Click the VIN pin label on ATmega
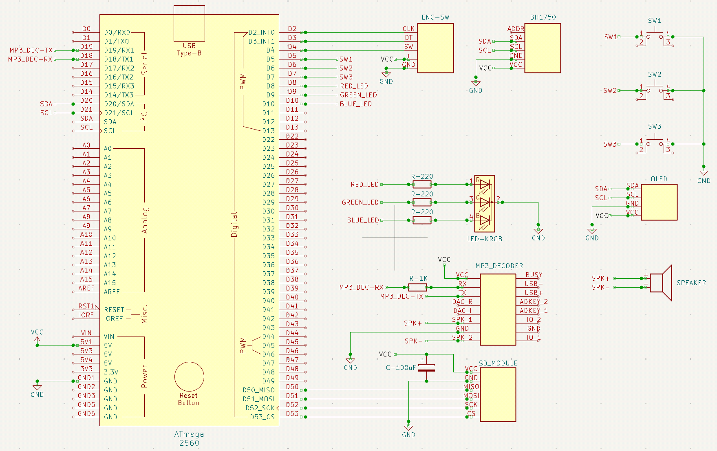This screenshot has width=717, height=451. coord(109,337)
